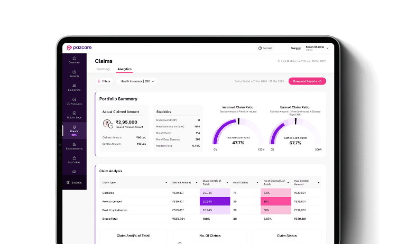Click the Get Help button
This screenshot has height=244, width=406.
click(265, 48)
